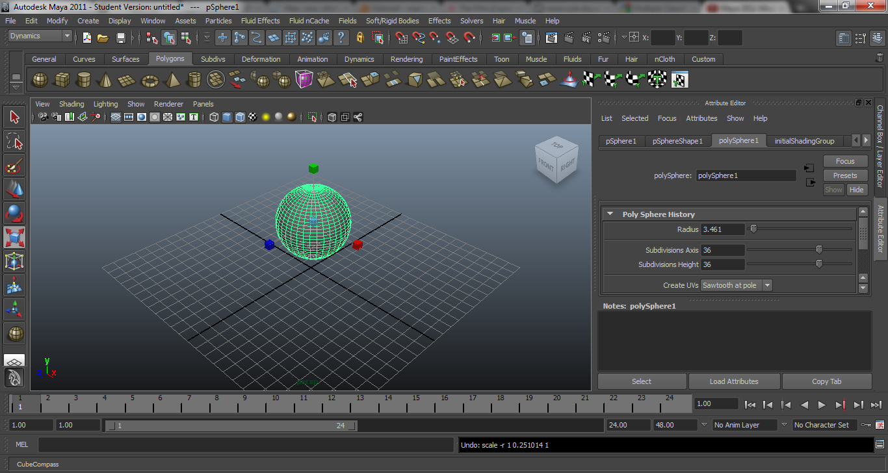This screenshot has height=473, width=888.
Task: Click the Radius value field 3.461
Action: point(723,229)
